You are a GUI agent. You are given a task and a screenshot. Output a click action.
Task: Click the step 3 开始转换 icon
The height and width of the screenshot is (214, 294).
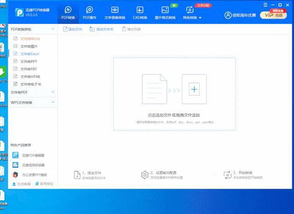[x=227, y=175]
